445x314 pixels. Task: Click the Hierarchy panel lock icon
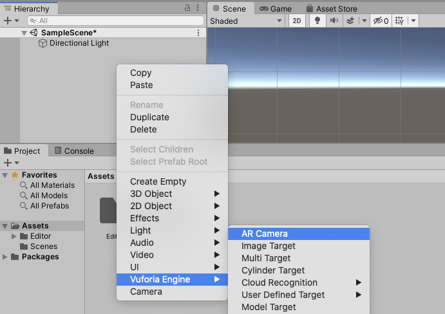(x=187, y=8)
